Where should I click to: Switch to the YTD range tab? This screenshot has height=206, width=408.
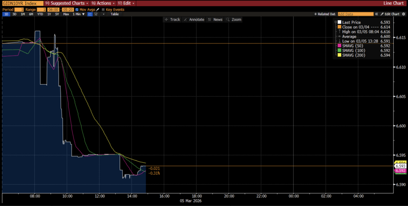coord(40,14)
